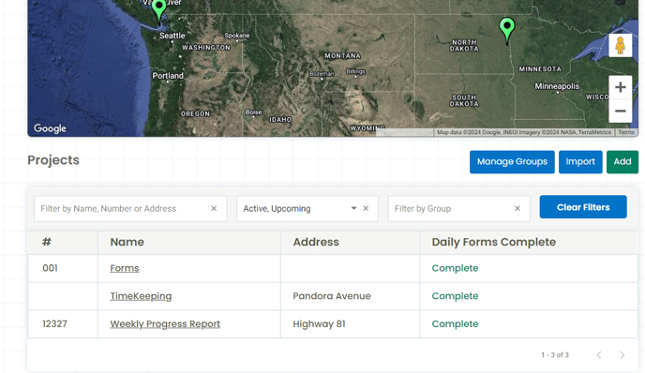Screen dimensions: 645x373
Task: Add a new project with Add button
Action: (622, 162)
